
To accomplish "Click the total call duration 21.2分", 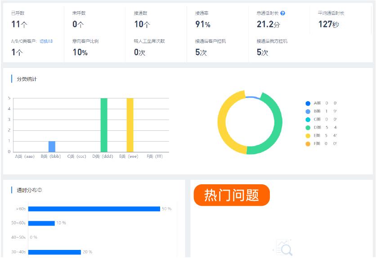I will 269,24.
